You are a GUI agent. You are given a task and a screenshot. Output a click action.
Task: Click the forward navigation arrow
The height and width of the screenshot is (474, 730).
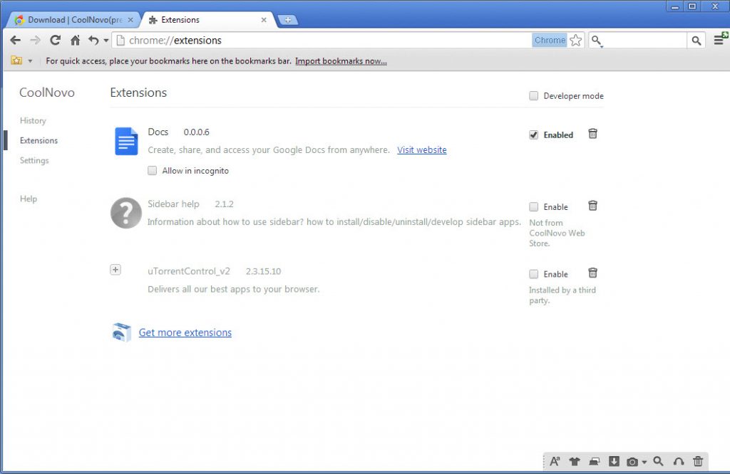tap(36, 41)
